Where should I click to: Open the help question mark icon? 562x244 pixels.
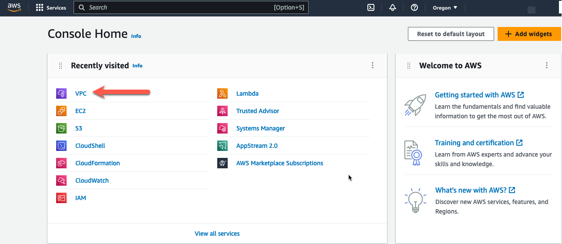click(414, 7)
